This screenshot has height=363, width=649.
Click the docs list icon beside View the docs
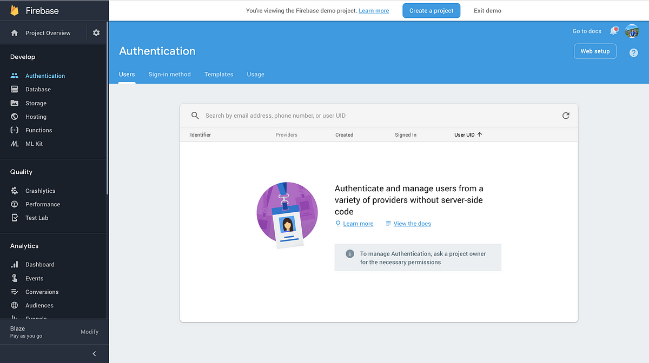[x=388, y=224]
